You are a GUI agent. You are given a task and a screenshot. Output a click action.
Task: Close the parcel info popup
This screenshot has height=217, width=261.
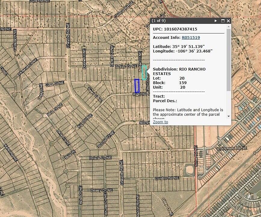tap(228, 21)
